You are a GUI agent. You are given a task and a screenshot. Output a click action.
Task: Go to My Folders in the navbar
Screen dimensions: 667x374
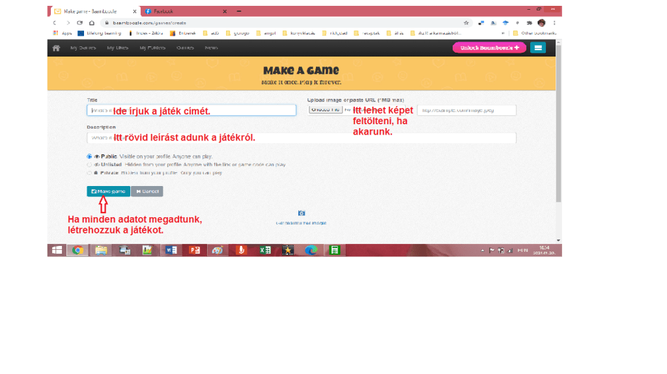(x=152, y=48)
